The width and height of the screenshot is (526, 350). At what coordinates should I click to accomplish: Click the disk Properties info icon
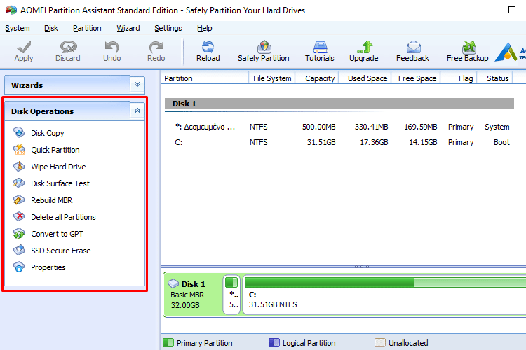click(19, 267)
